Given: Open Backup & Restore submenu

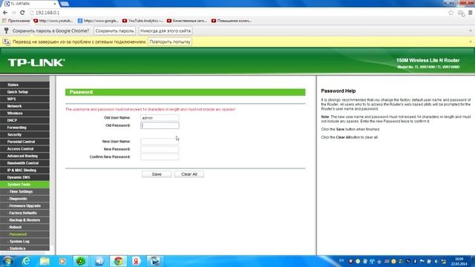Looking at the screenshot, I should coord(24,220).
